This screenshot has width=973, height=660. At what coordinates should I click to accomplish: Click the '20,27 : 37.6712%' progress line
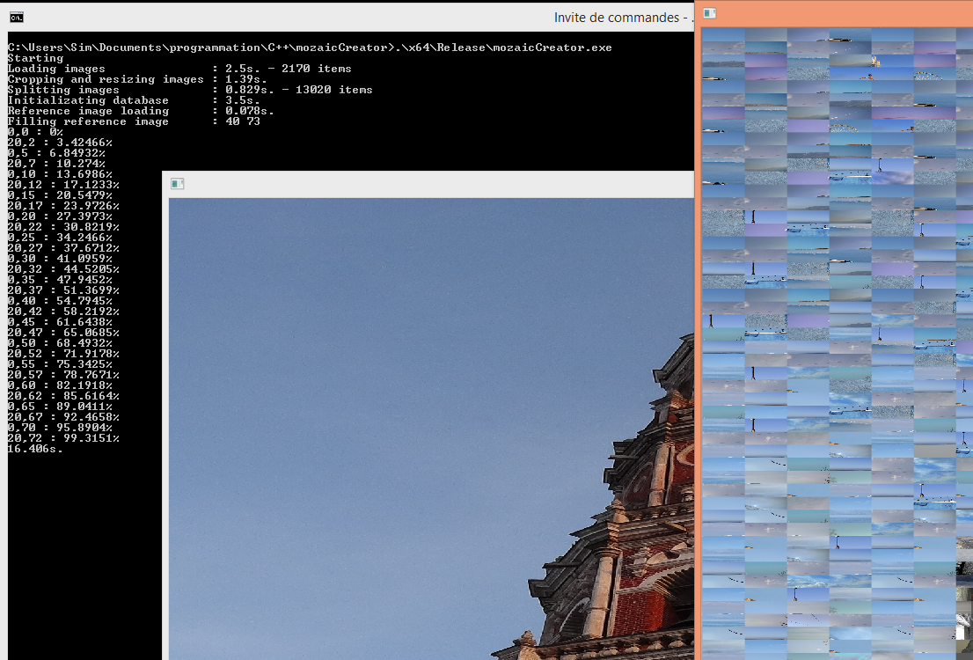click(63, 248)
